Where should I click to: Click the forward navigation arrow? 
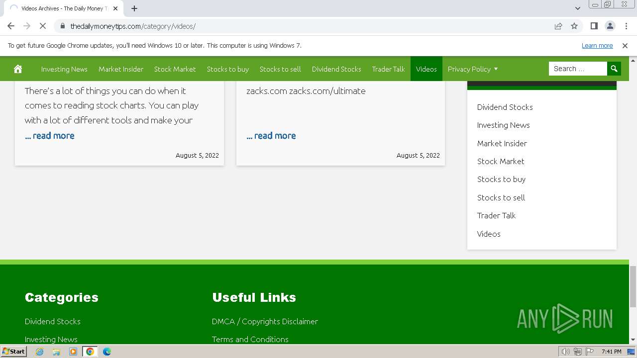click(x=27, y=26)
